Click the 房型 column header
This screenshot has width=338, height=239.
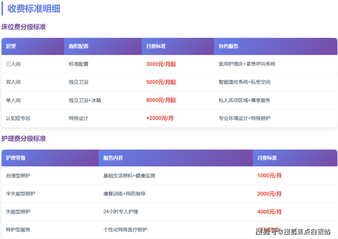(x=11, y=46)
